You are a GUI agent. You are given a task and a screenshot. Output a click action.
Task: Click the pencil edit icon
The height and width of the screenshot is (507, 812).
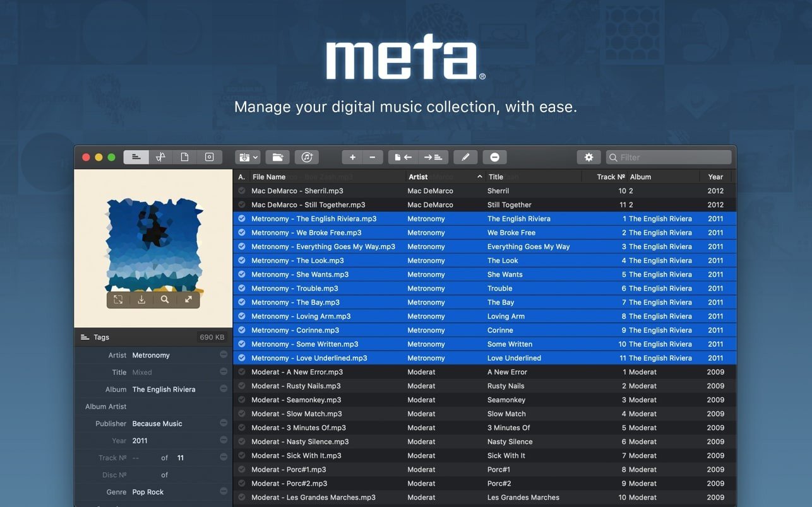coord(465,157)
